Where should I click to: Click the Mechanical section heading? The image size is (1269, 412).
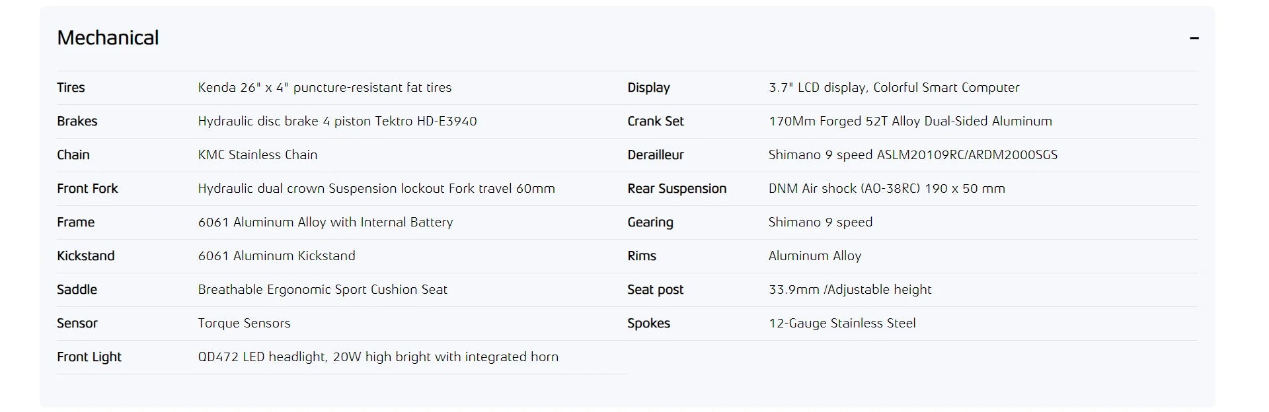click(x=108, y=38)
